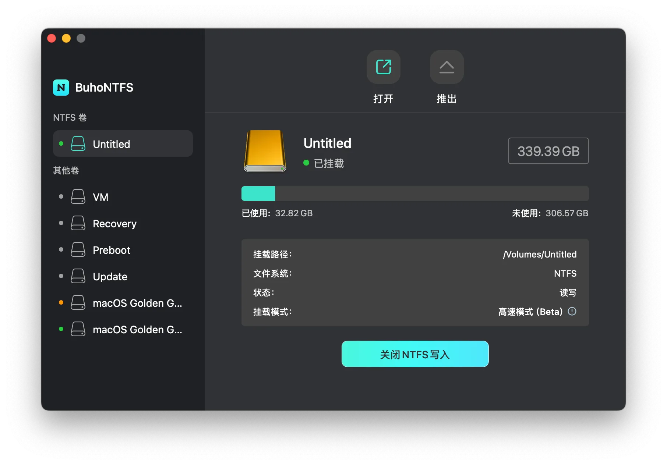
Task: Select the Recovery volume
Action: [123, 223]
